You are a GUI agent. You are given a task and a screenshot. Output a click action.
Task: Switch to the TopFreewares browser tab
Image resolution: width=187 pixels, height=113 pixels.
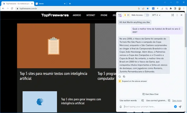[x=18, y=4]
